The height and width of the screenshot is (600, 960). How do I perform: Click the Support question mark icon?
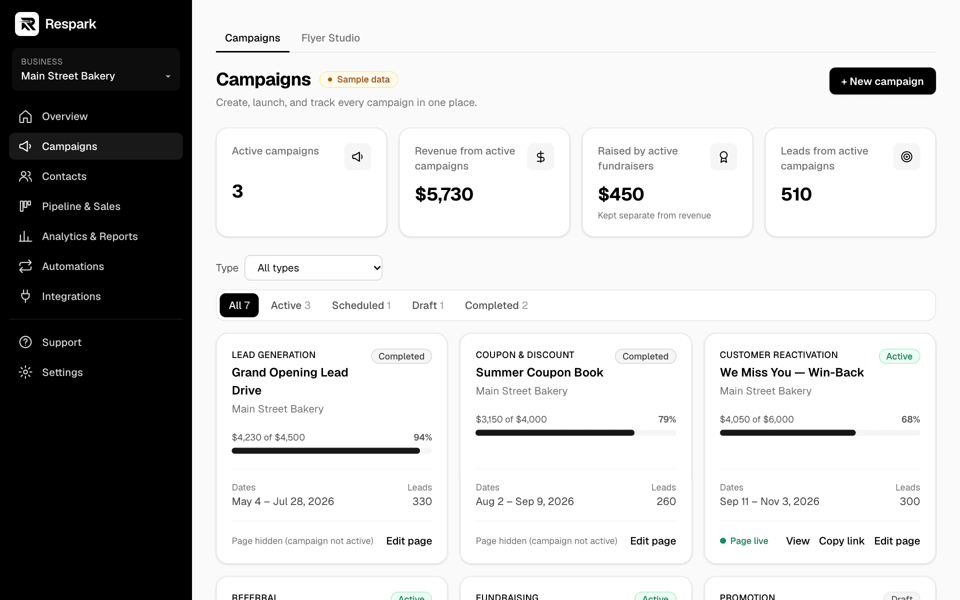click(25, 342)
